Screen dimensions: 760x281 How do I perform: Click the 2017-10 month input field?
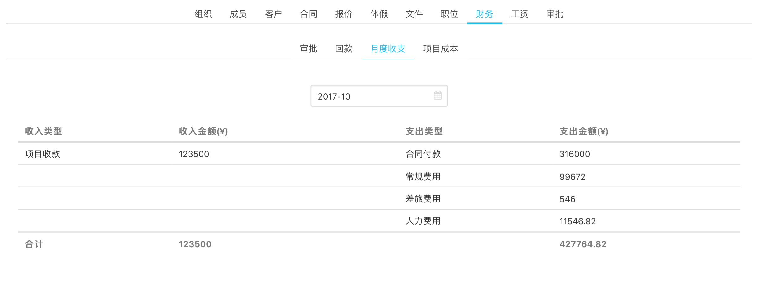[370, 96]
